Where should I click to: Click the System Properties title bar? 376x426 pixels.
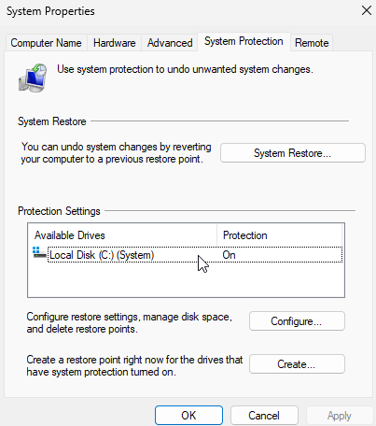click(x=180, y=11)
